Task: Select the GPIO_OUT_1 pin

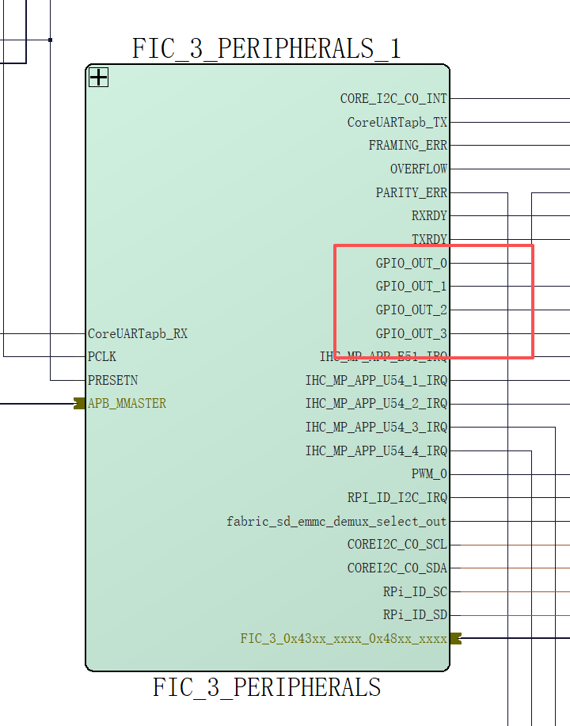Action: click(412, 286)
